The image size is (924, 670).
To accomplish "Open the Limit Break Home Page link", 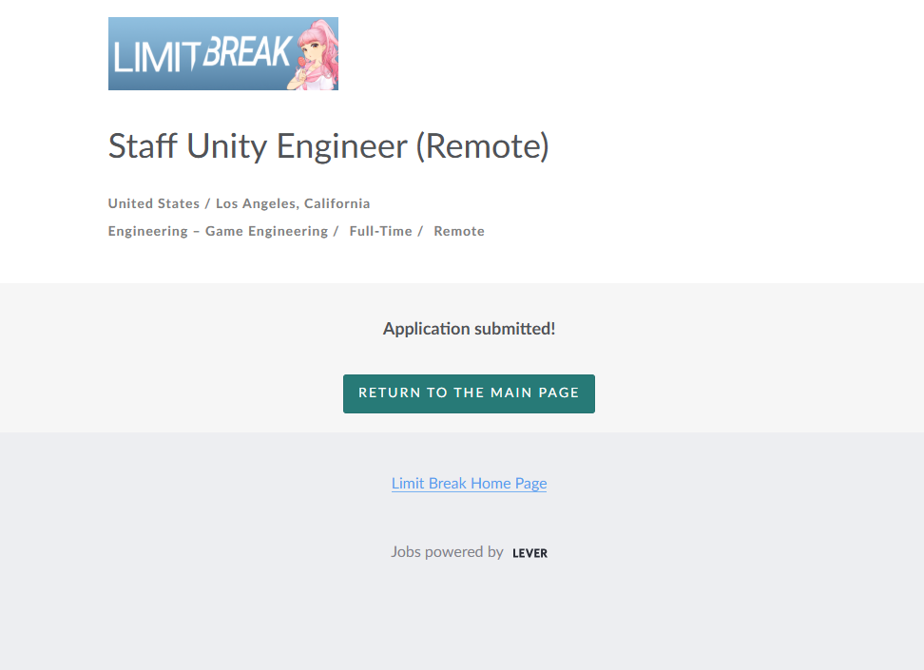I will point(469,483).
